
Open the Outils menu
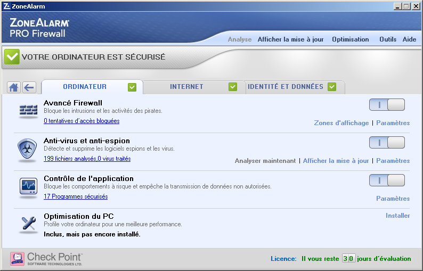pos(388,39)
